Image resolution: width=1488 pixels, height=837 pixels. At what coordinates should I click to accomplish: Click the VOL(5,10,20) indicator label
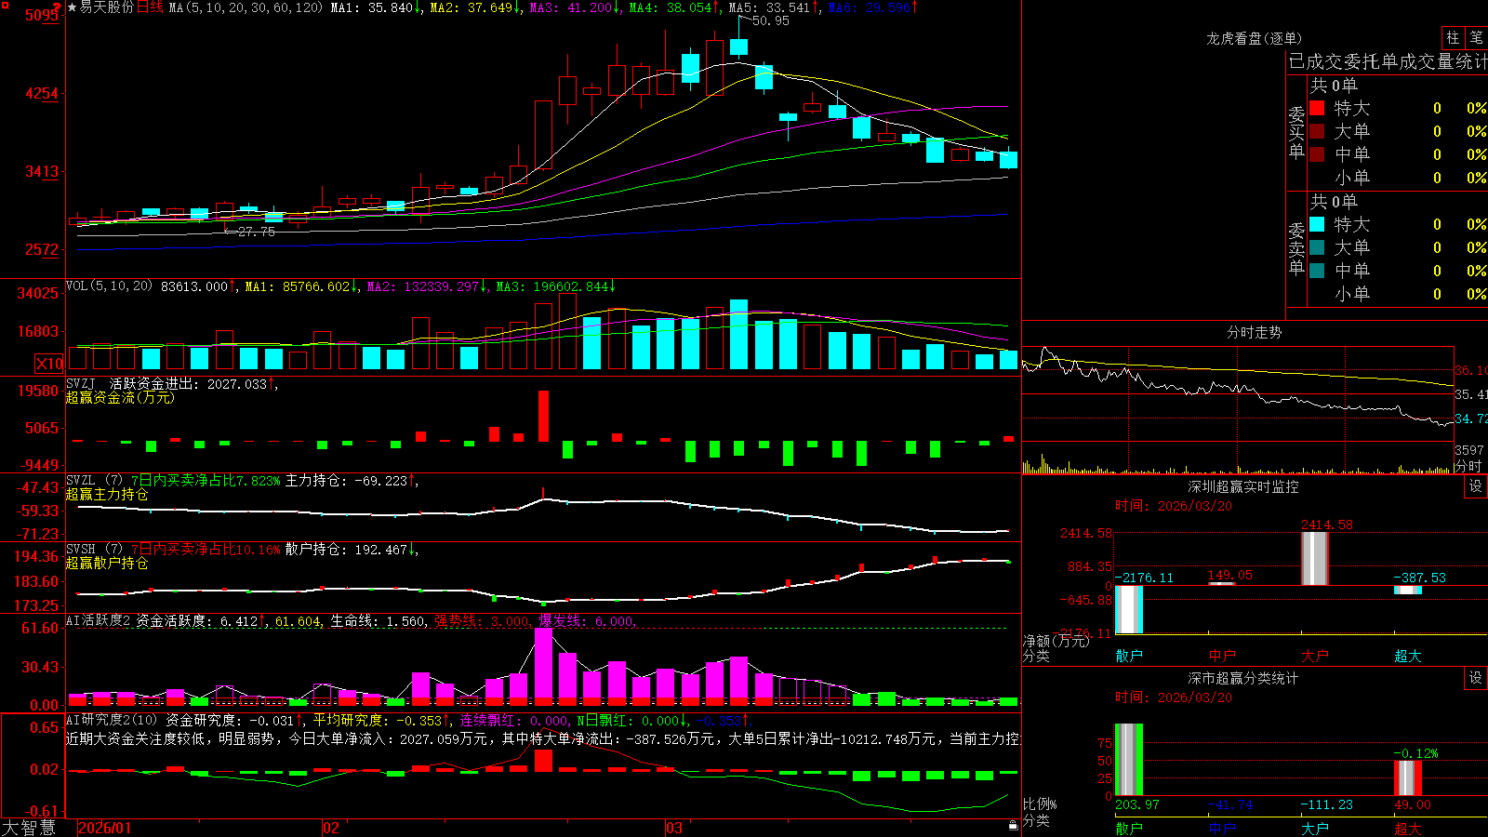(109, 286)
